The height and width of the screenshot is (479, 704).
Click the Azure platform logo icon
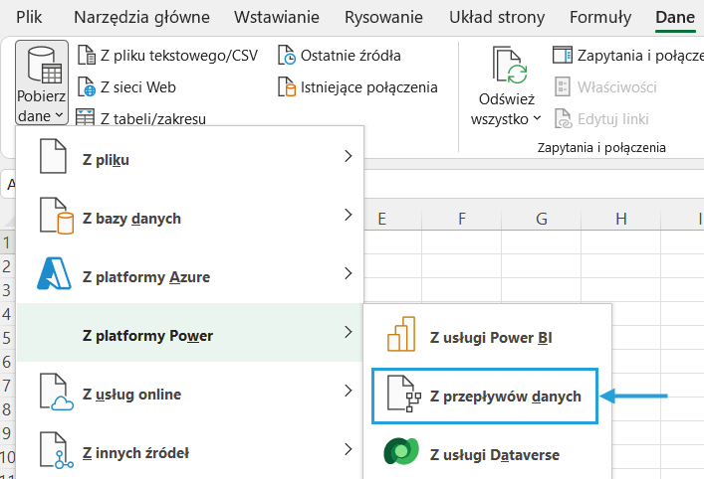coord(54,274)
